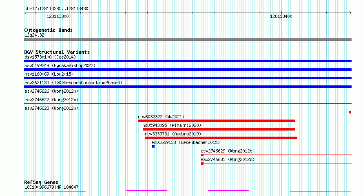The height and width of the screenshot is (196, 363).
Task: Click the blue bar for nsv5499349
Action: (188, 70)
